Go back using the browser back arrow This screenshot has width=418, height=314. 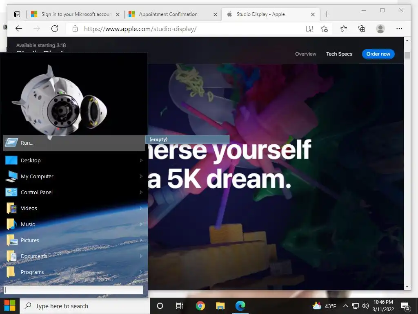(x=19, y=29)
